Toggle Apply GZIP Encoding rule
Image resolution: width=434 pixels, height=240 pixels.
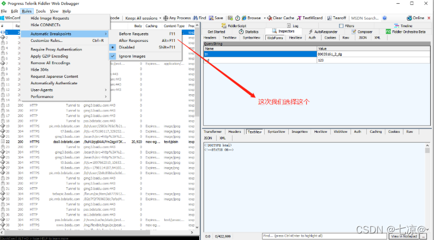click(x=49, y=56)
